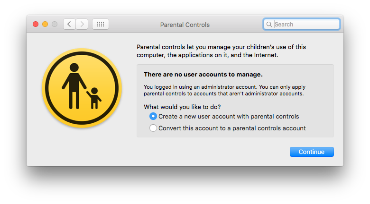The height and width of the screenshot is (204, 370).
Task: Go back using the left chevron button
Action: 69,24
